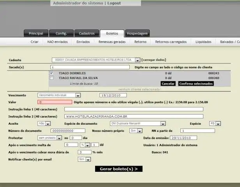Expand Espécie de documento dropdown
Viewport: 240px width, 187px height.
(138, 123)
